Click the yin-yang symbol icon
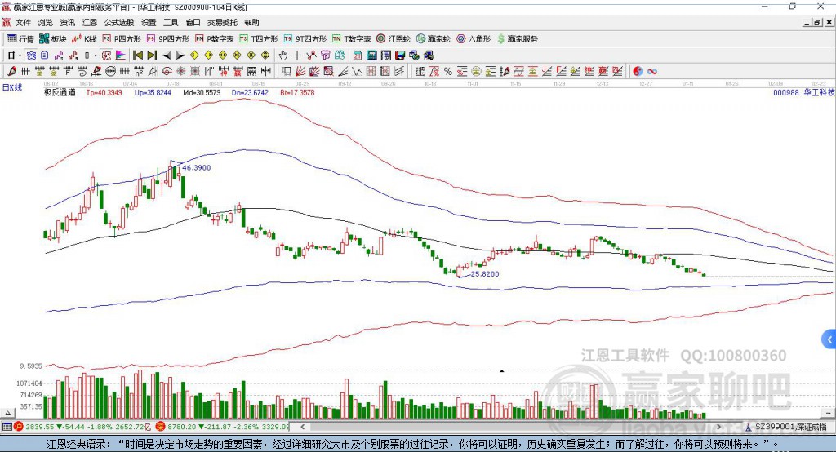Screen dimensions: 836x452 tap(638, 72)
